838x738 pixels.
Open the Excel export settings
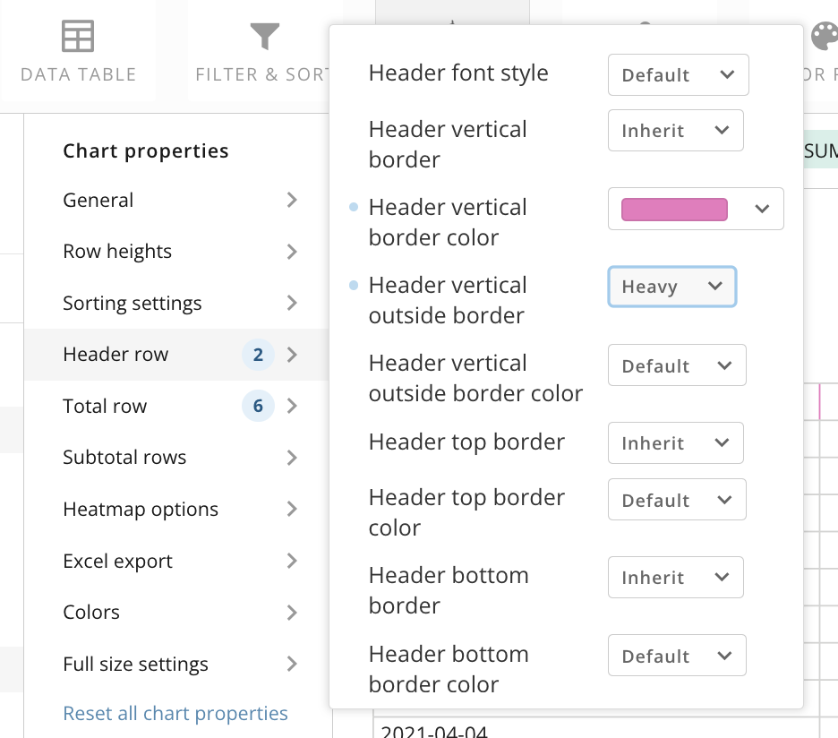pyautogui.click(x=117, y=562)
